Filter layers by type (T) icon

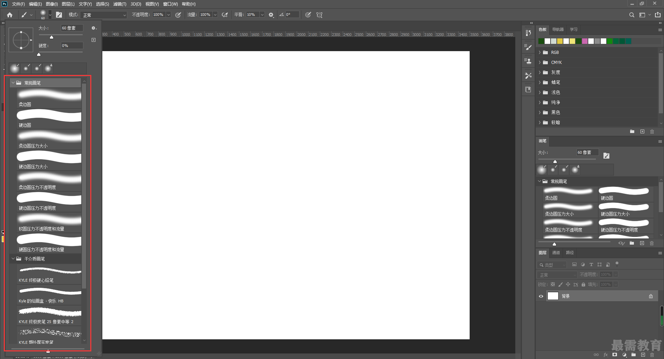point(591,265)
